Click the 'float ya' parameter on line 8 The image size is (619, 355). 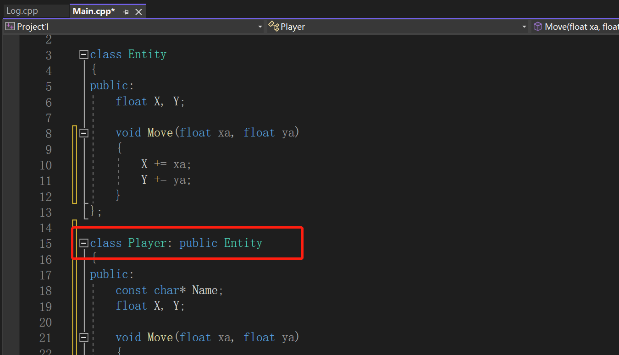tap(269, 133)
